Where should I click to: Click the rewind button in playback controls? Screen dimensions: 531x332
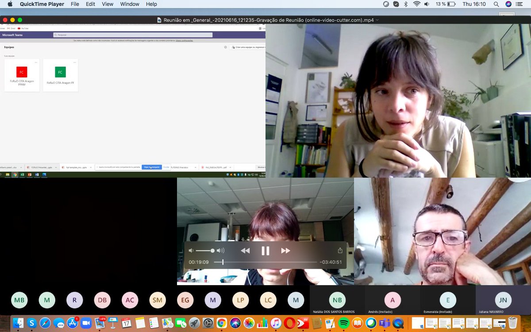click(245, 251)
